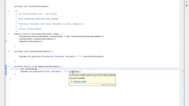Click the 'instanceObj.instanceVariable();' statement
The height and width of the screenshot is (106, 189).
[x=38, y=39]
